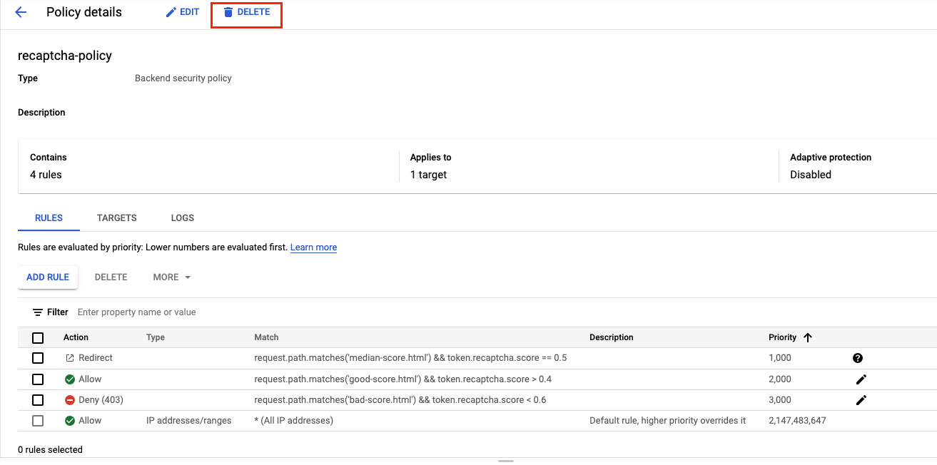
Task: Tick the checkbox for priority 2,000 Allow rule
Action: click(x=38, y=379)
